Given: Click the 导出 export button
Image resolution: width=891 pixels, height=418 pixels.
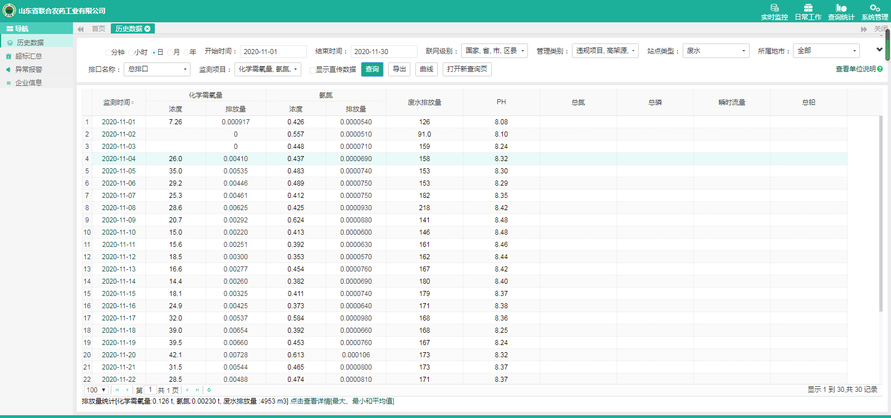Looking at the screenshot, I should [399, 69].
